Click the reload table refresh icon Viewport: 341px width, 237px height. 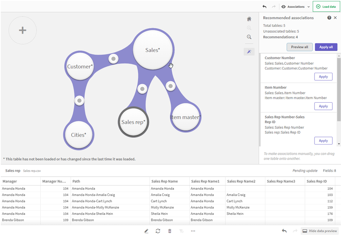click(158, 231)
